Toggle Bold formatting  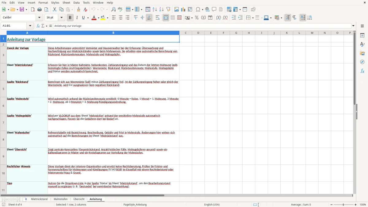pos(70,18)
